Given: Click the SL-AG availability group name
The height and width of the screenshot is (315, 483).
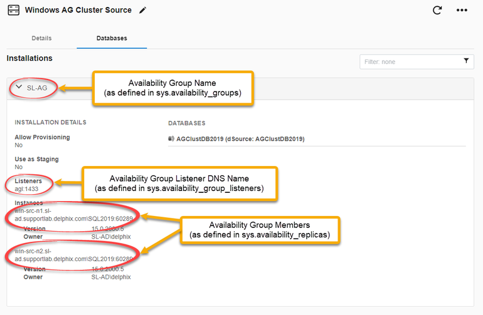Looking at the screenshot, I should point(37,88).
